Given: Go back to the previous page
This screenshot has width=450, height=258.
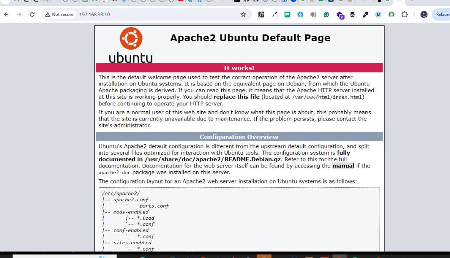Looking at the screenshot, I should click(x=6, y=14).
